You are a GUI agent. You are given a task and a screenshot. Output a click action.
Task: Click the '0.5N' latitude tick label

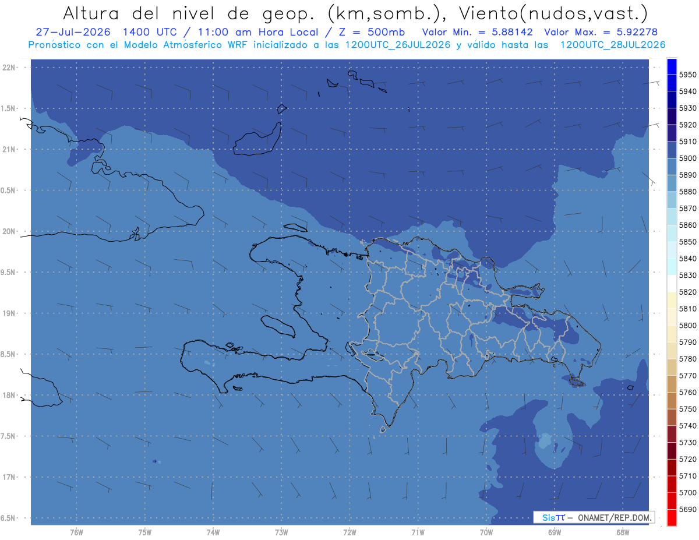[8, 190]
